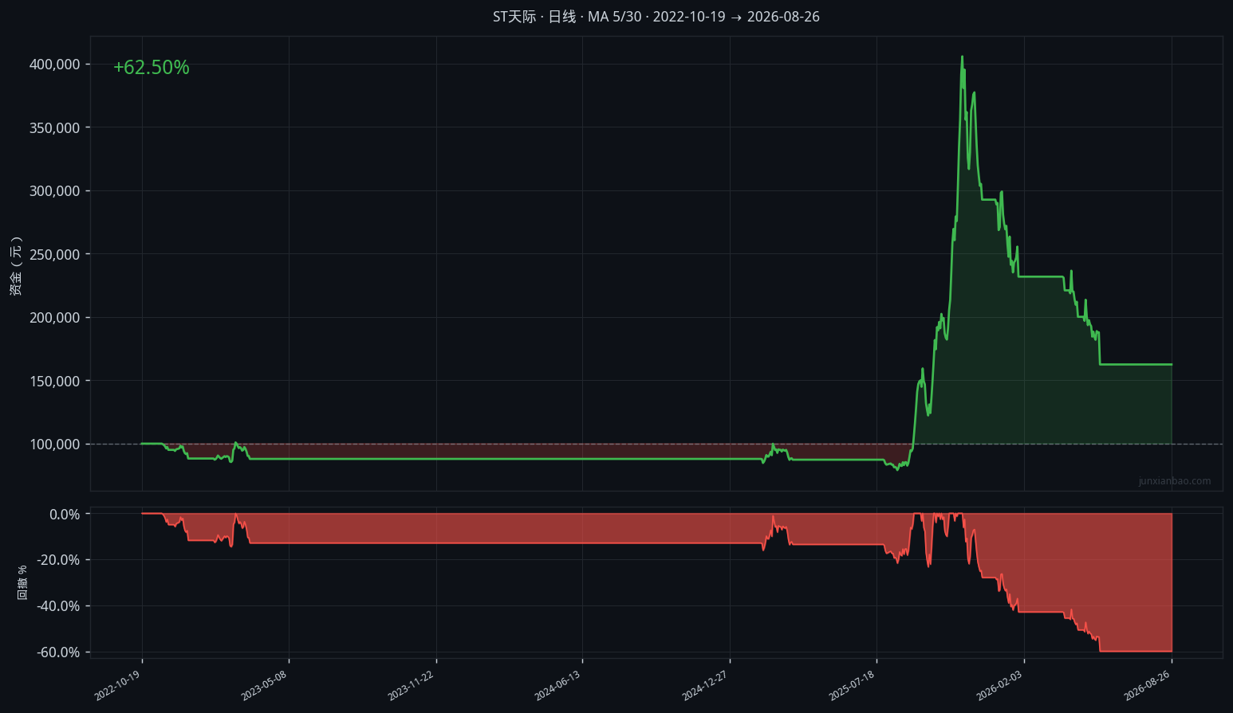Click the -20.0% drawdown tick label
Viewport: 1233px width, 713px height.
[58, 560]
